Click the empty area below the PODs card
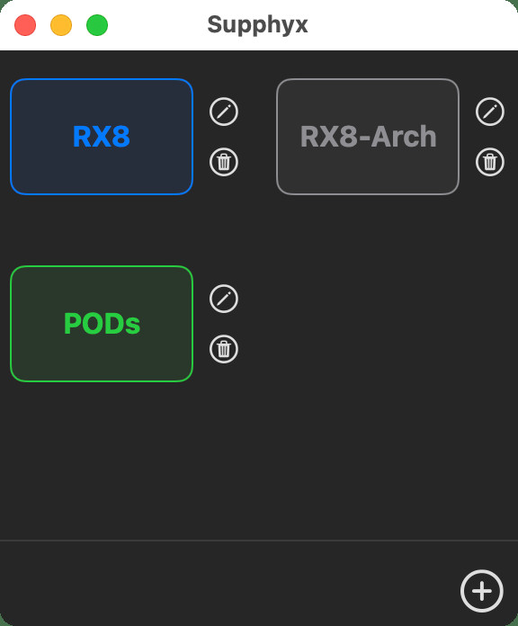The height and width of the screenshot is (626, 518). tap(102, 459)
